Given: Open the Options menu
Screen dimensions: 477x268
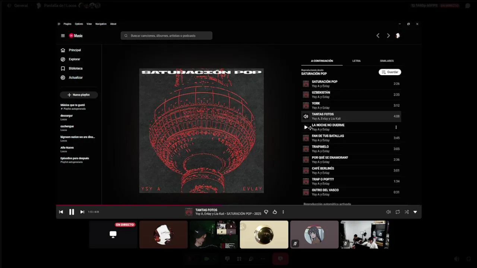Looking at the screenshot, I should (x=79, y=24).
